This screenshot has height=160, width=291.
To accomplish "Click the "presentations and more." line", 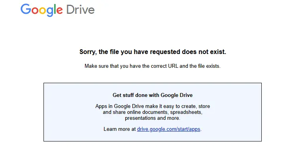I will (153, 118).
